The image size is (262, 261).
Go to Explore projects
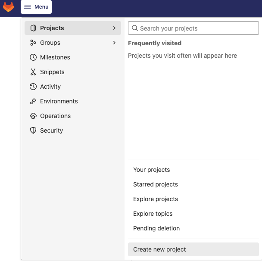point(156,199)
